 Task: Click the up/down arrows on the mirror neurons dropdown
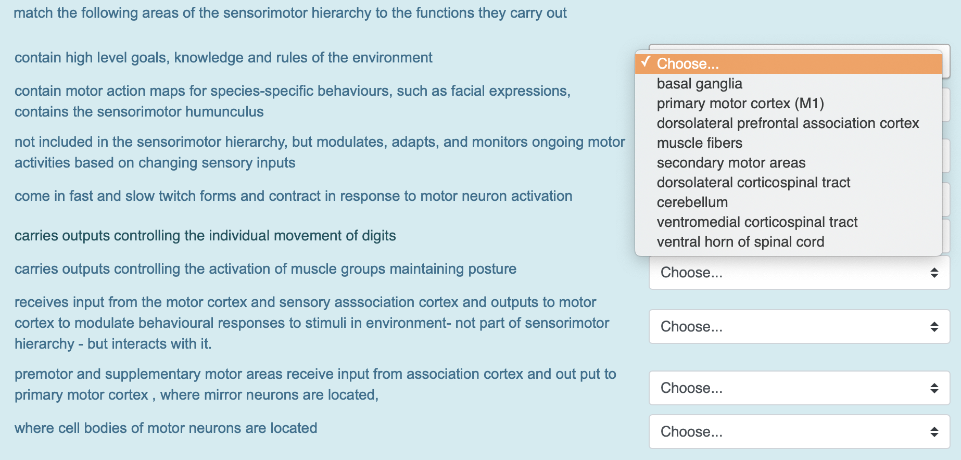pyautogui.click(x=935, y=388)
